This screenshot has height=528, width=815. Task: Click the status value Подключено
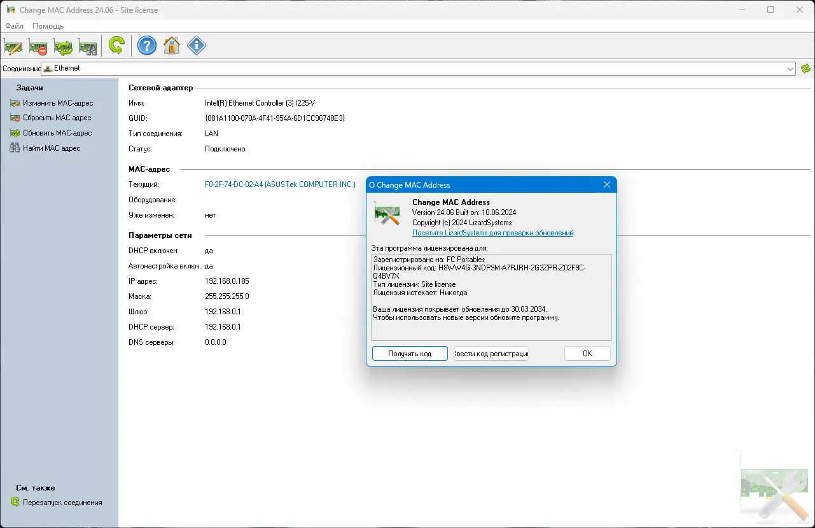tap(225, 149)
